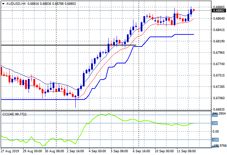Image resolution: width=227 pixels, height=155 pixels.
Task: Select the CCI -100 level label
Action: point(215,140)
